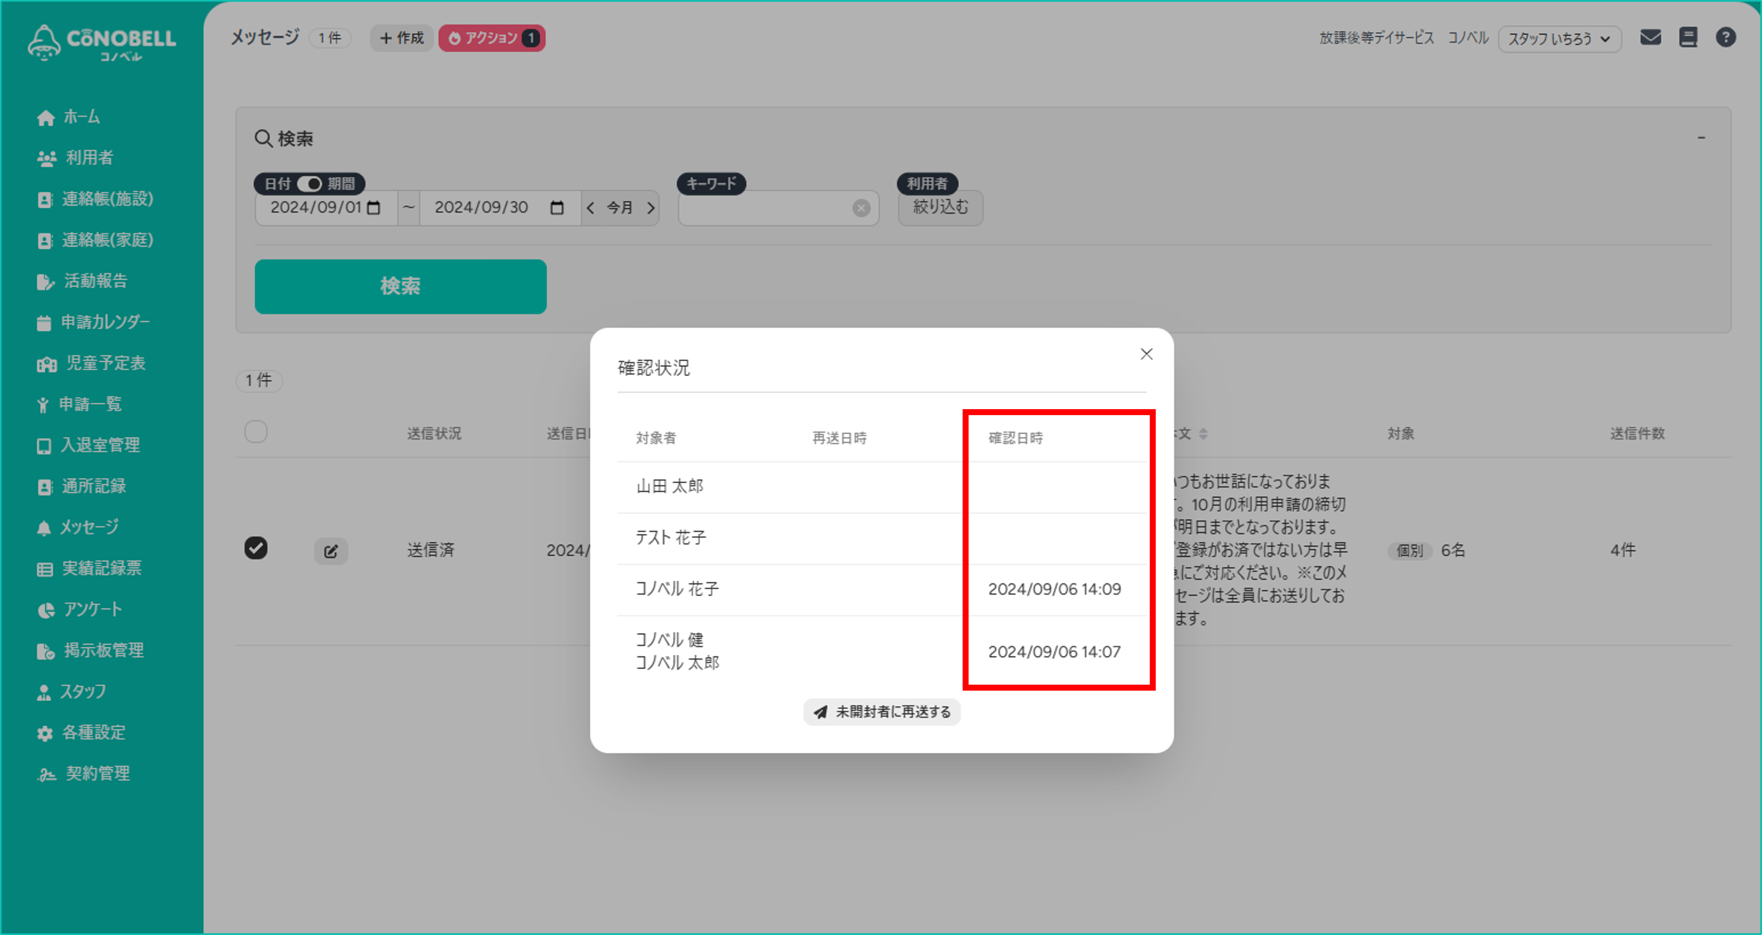Viewport: 1762px width, 935px height.
Task: Click the 対象者 column header
Action: pos(656,438)
